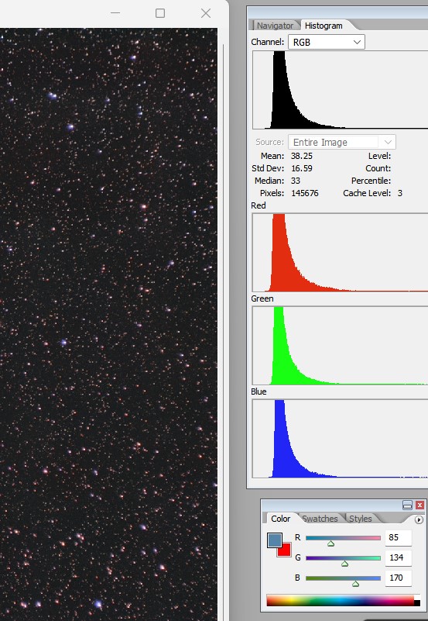Click the G slider handle
This screenshot has width=428, height=621.
click(344, 564)
